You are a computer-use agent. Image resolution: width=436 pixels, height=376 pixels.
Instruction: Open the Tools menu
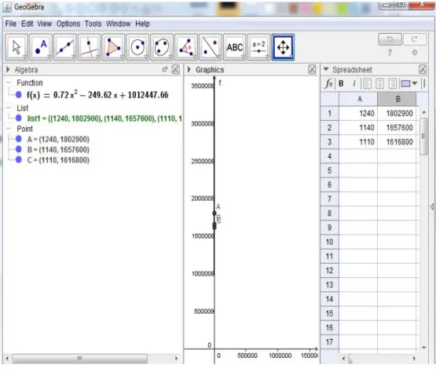93,24
